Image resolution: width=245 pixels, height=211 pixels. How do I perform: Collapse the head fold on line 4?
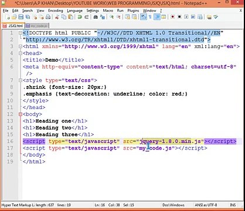point(21,53)
